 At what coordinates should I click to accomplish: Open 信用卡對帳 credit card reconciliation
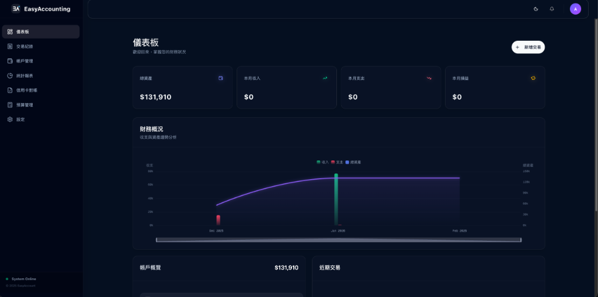click(41, 90)
